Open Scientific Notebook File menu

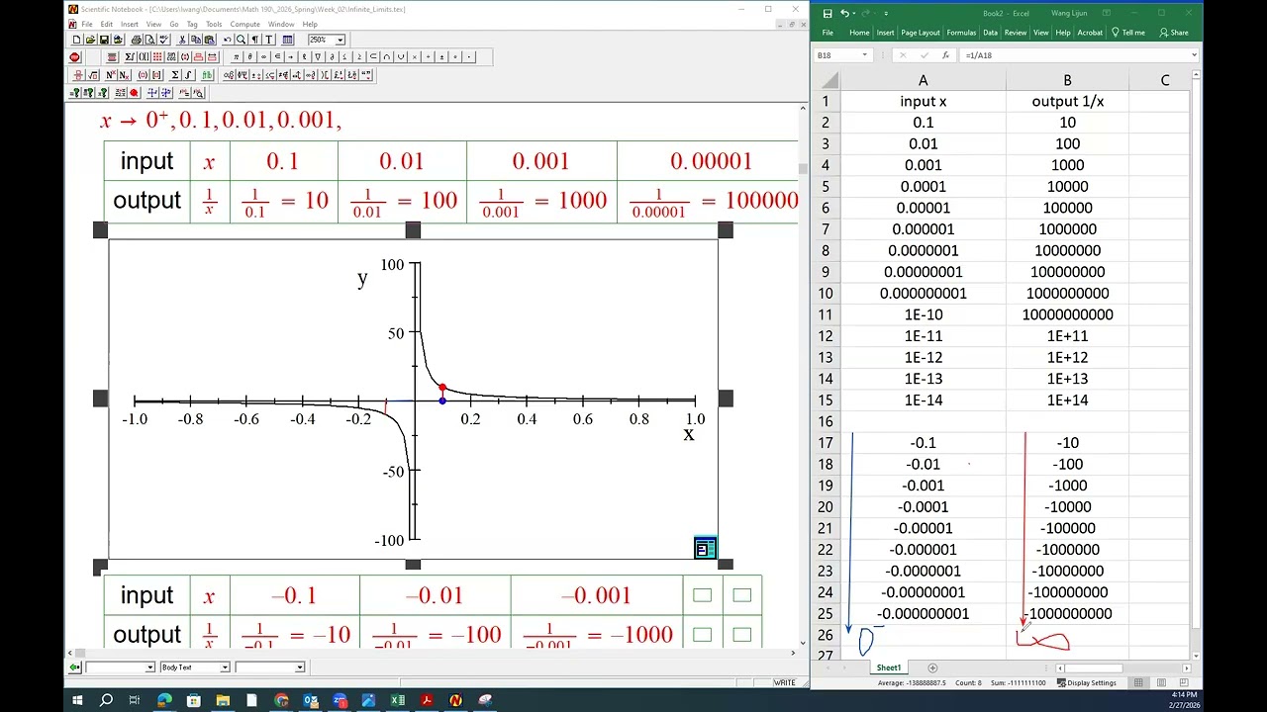pyautogui.click(x=87, y=24)
